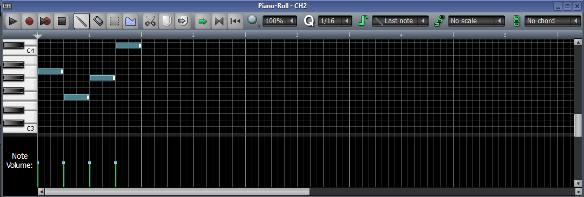Click the green note length icon
Screen dimensions: 584x197
[363, 21]
